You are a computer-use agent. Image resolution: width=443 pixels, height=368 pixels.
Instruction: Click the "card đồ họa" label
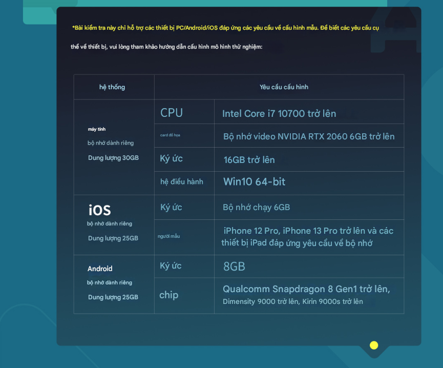pos(170,135)
